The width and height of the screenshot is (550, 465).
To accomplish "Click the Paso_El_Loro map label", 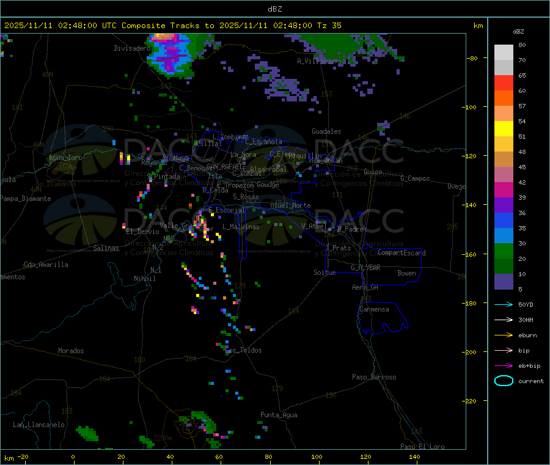I will pyautogui.click(x=422, y=447).
